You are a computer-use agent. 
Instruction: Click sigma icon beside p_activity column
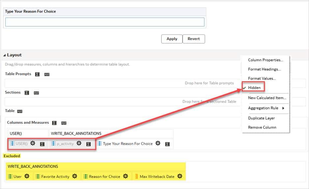click(x=89, y=144)
